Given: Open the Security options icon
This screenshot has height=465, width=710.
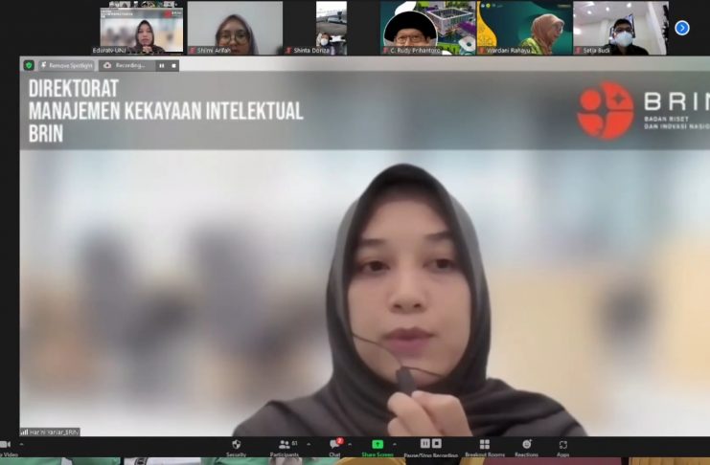Looking at the screenshot, I should tap(236, 445).
